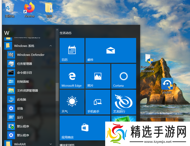This screenshot has width=190, height=146.
Task: Click the app list scroll up arrow
Action: 57,30
